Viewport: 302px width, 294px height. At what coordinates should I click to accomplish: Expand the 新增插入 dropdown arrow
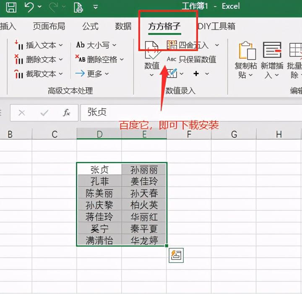(x=277, y=75)
